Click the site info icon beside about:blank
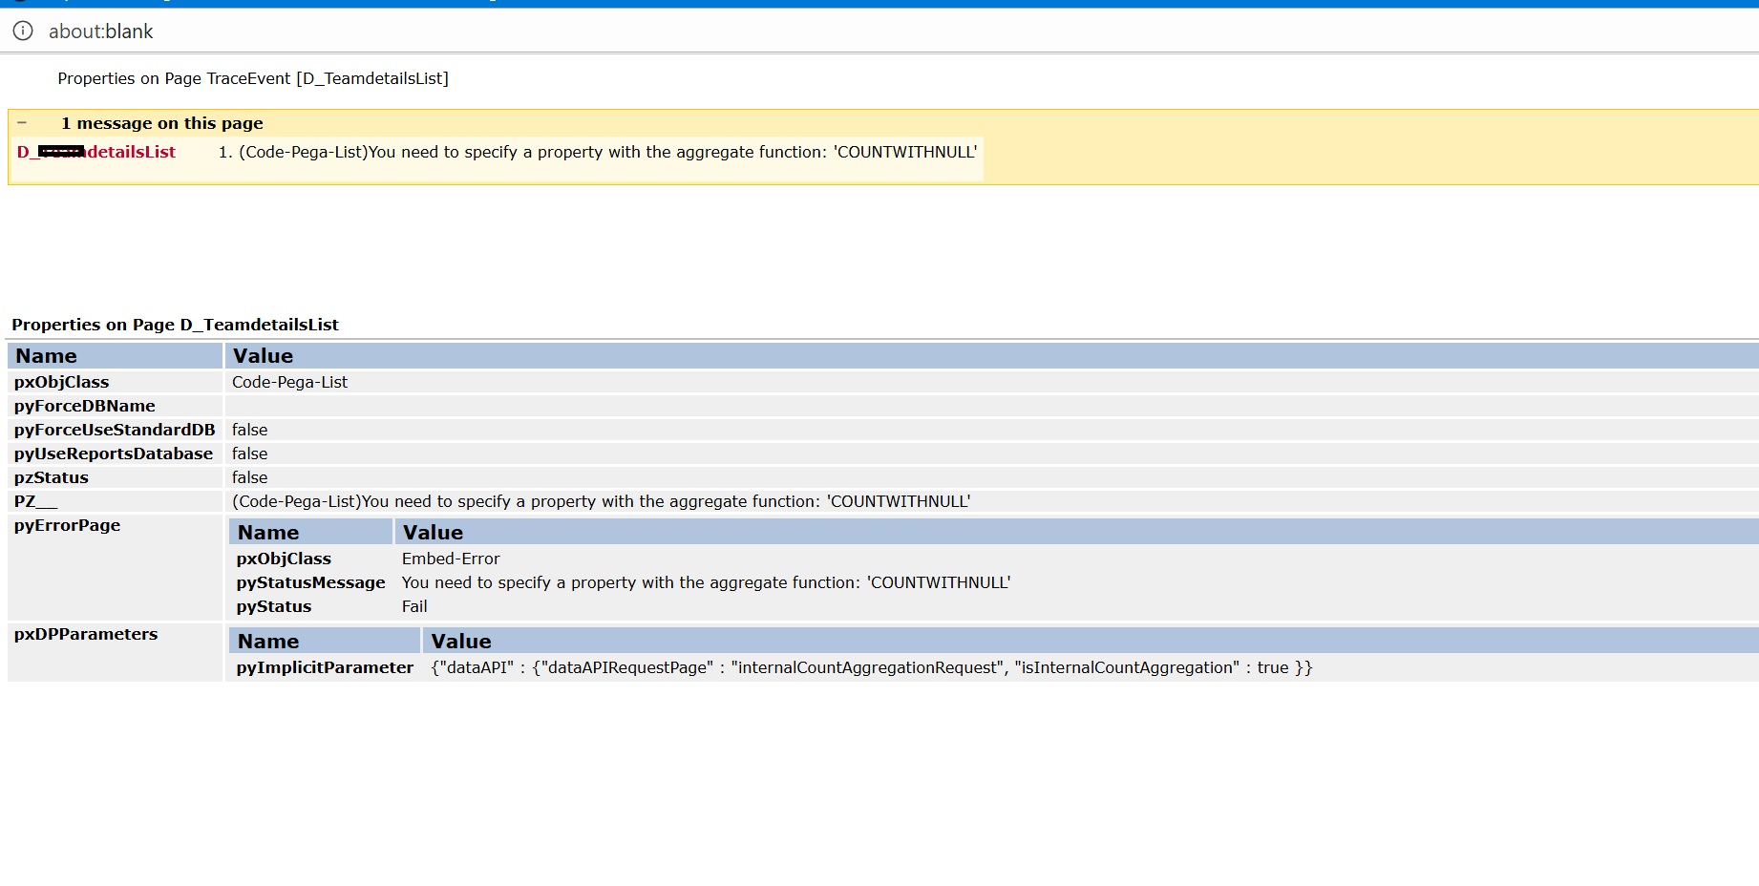Screen dimensions: 1759x886 coord(23,32)
